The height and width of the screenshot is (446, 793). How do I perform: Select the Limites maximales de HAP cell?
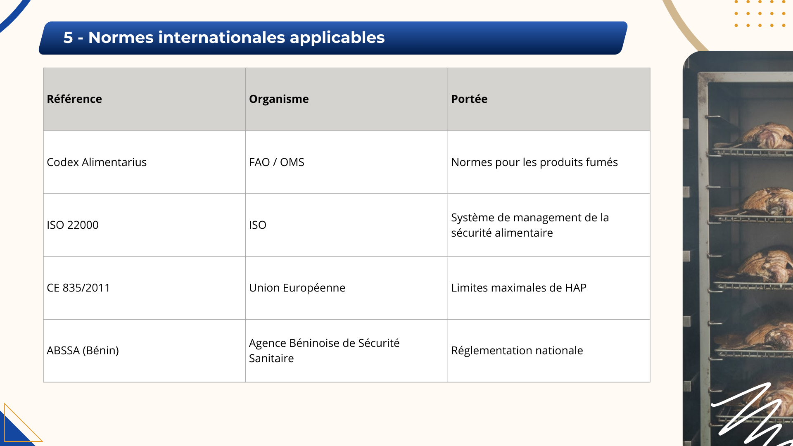tap(549, 288)
